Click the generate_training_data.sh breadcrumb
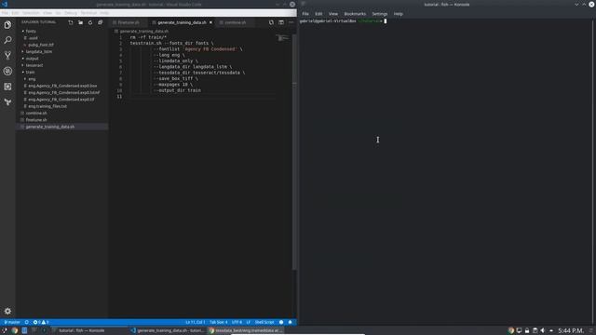 coord(144,31)
